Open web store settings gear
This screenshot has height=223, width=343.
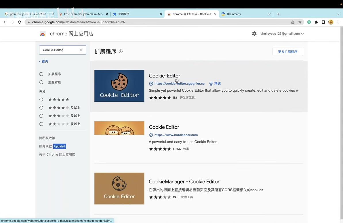click(254, 34)
